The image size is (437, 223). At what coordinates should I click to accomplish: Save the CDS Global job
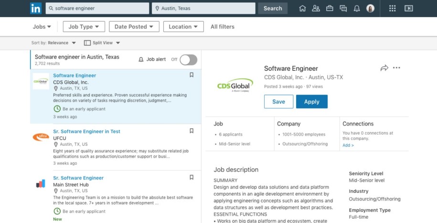[x=279, y=101]
